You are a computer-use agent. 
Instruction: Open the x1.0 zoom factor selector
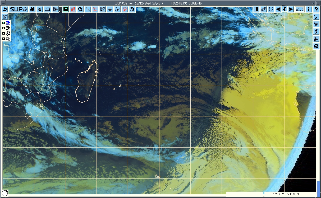coord(300,9)
